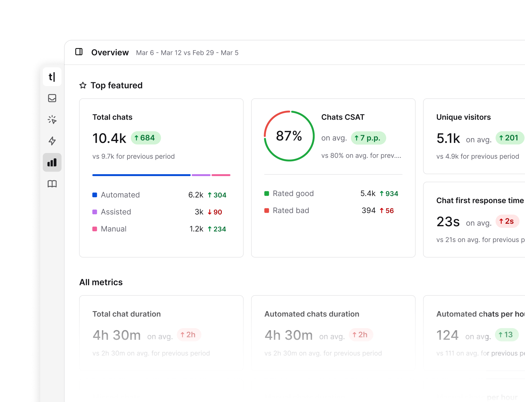Open the Inbox from the sidebar

[x=52, y=98]
